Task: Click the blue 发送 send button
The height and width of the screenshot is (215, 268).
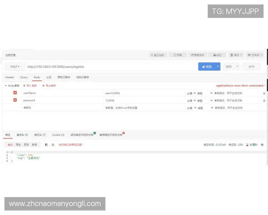Action: tap(206, 66)
